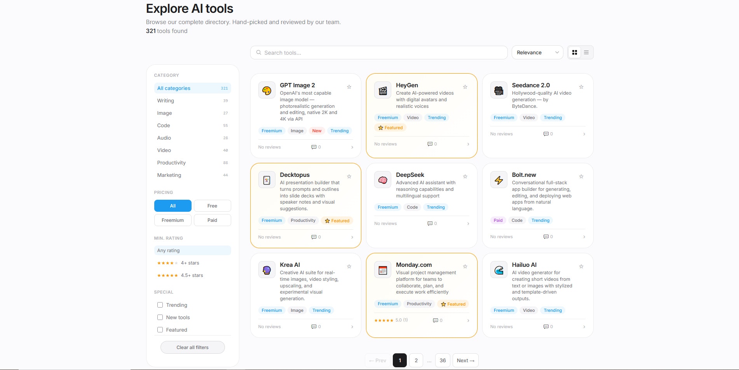
Task: Open comments on Bolt.new card
Action: pos(548,237)
